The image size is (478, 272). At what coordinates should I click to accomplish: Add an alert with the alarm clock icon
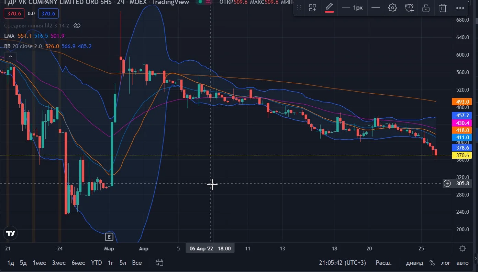coord(409,8)
